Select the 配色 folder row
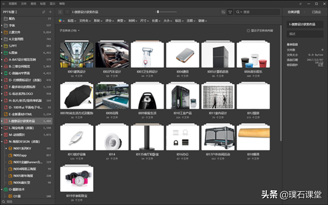This screenshot has width=328, height=205. pos(26,19)
